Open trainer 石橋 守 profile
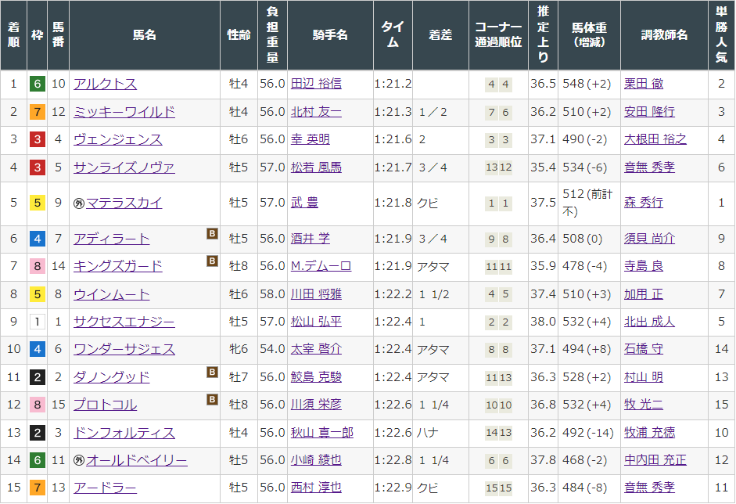This screenshot has width=736, height=504. click(644, 350)
